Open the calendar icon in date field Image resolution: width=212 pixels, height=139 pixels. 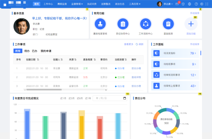point(125,98)
